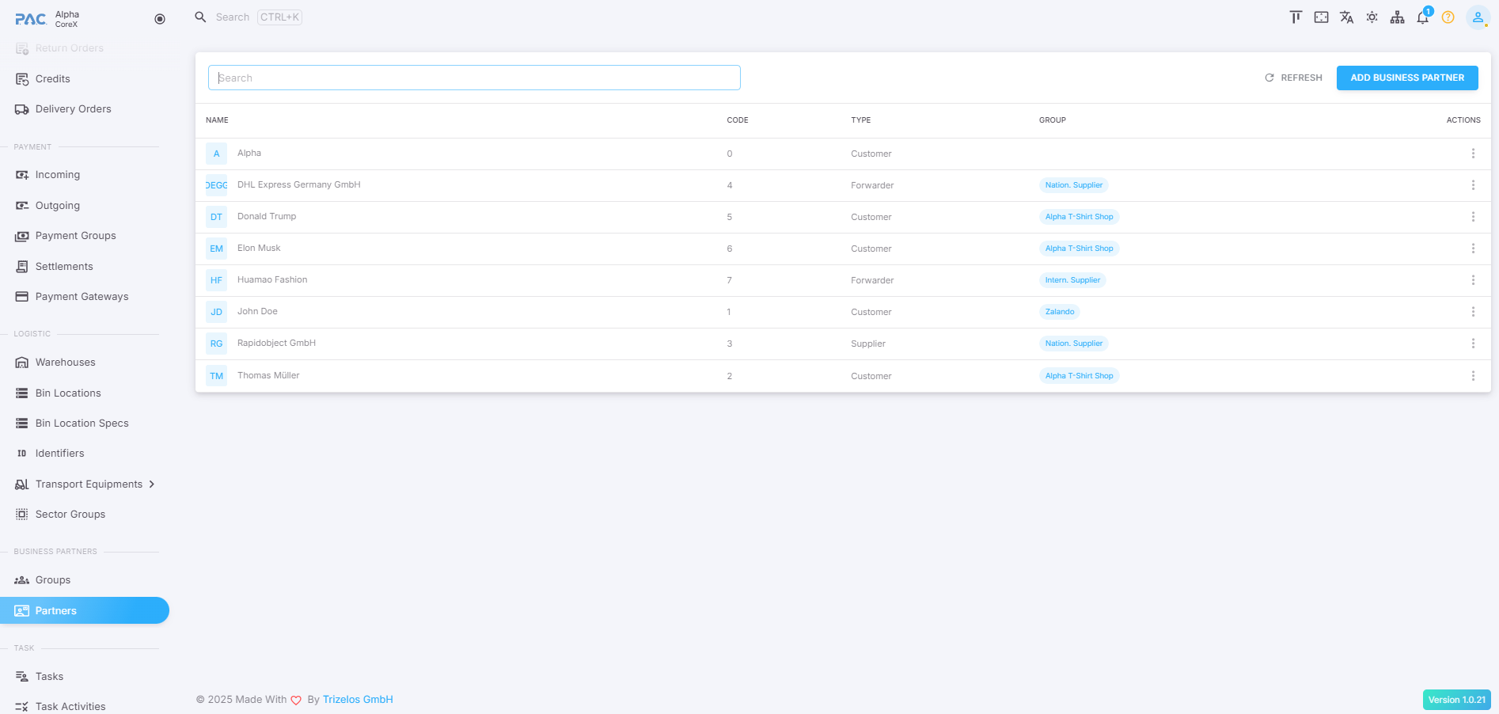The image size is (1499, 714).
Task: Click the fullscreen icon in top bar
Action: 1321,17
